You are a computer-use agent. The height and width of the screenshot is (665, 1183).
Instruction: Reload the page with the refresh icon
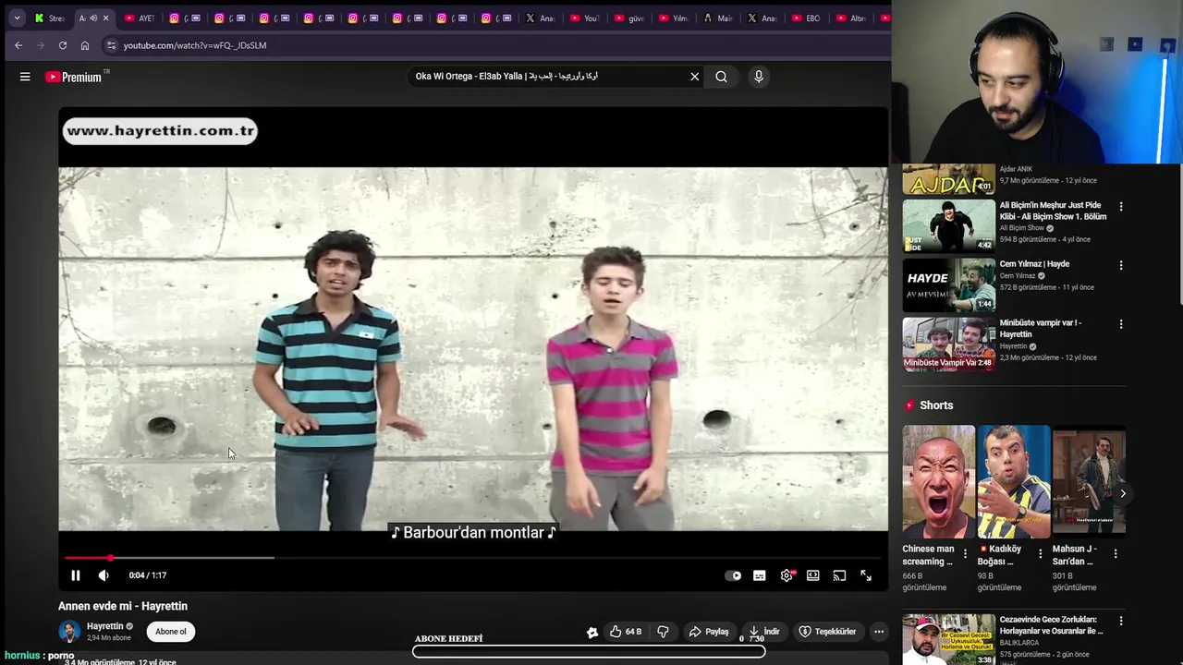pyautogui.click(x=63, y=45)
